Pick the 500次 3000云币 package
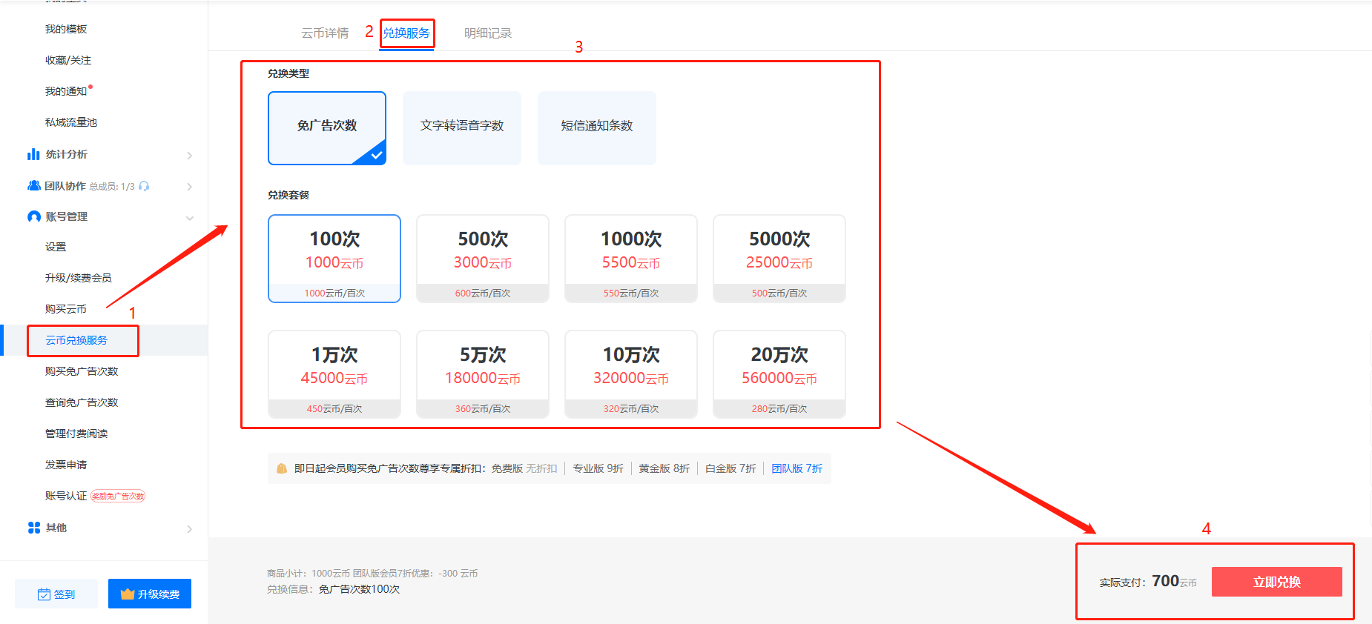 [x=483, y=258]
